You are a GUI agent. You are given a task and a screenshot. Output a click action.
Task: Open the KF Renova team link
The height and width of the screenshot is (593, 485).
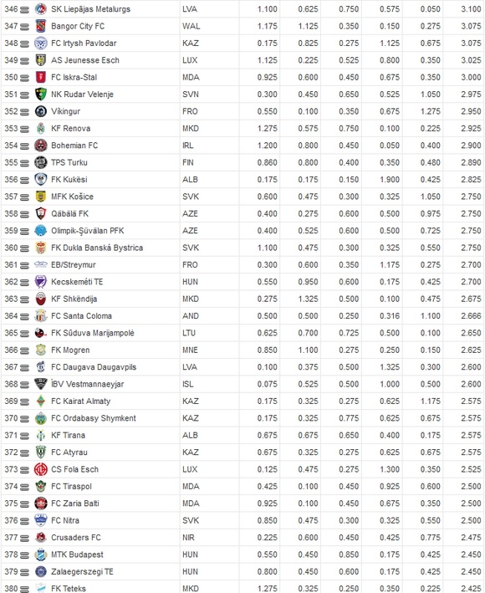(x=71, y=128)
